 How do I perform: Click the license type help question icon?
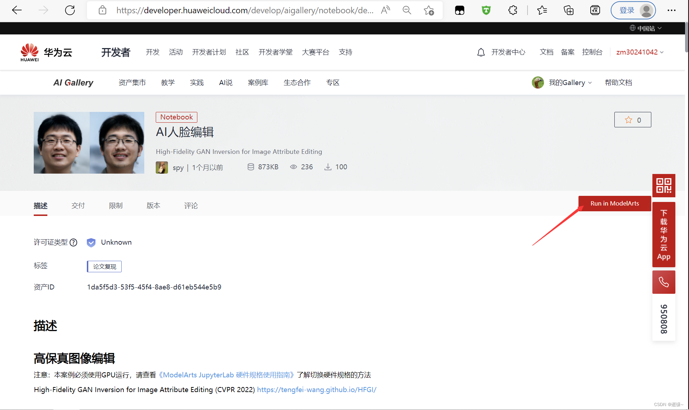click(74, 242)
